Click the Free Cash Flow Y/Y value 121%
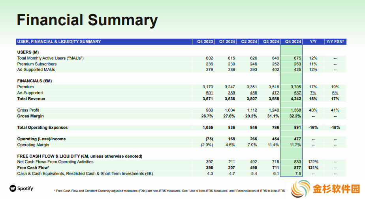Screen dimensions: 365x199 pyautogui.click(x=313, y=167)
